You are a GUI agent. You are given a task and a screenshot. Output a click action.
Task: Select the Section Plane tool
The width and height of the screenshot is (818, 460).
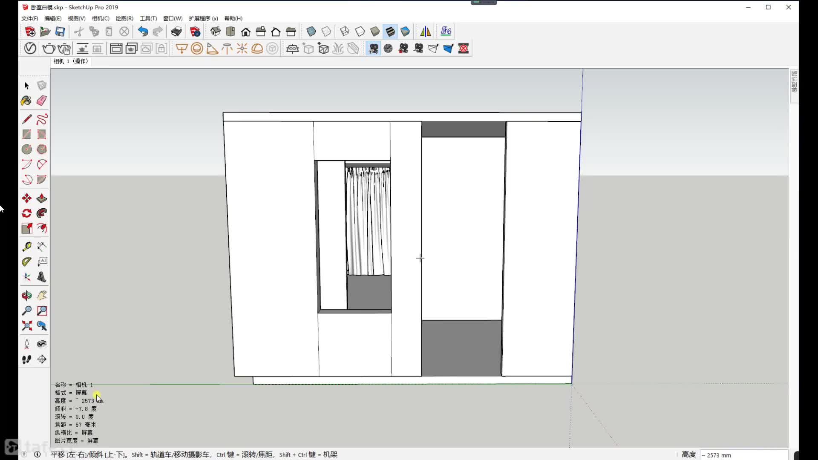tap(42, 359)
